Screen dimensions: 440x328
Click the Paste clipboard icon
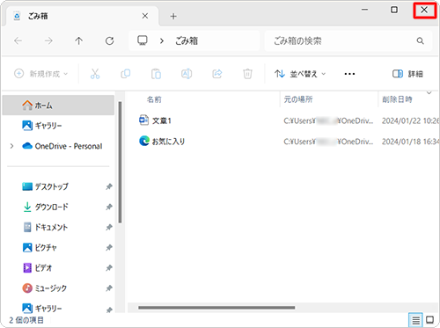156,74
